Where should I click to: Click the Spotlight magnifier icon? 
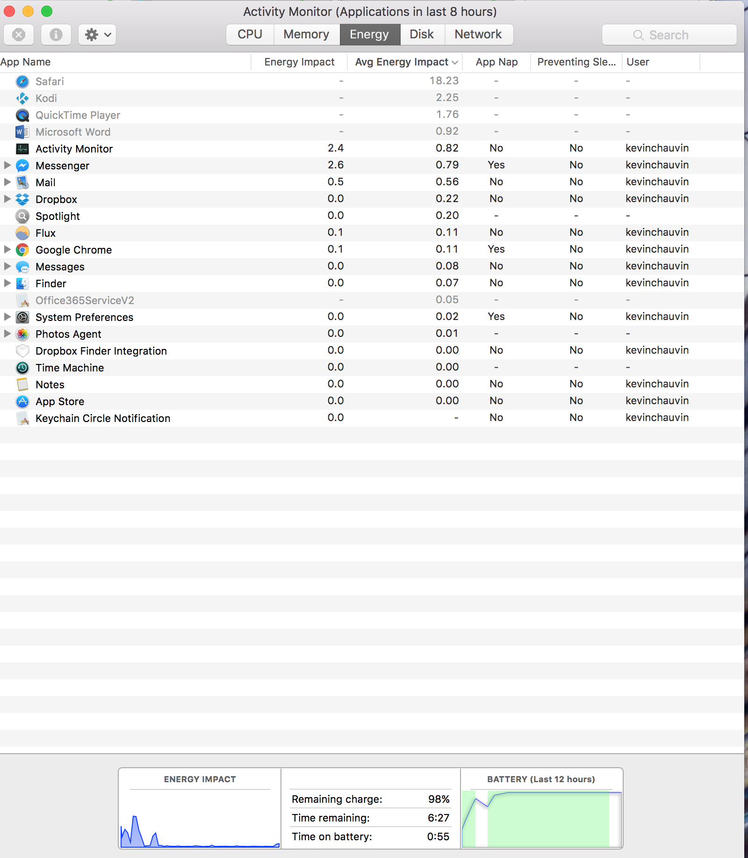pyautogui.click(x=22, y=216)
